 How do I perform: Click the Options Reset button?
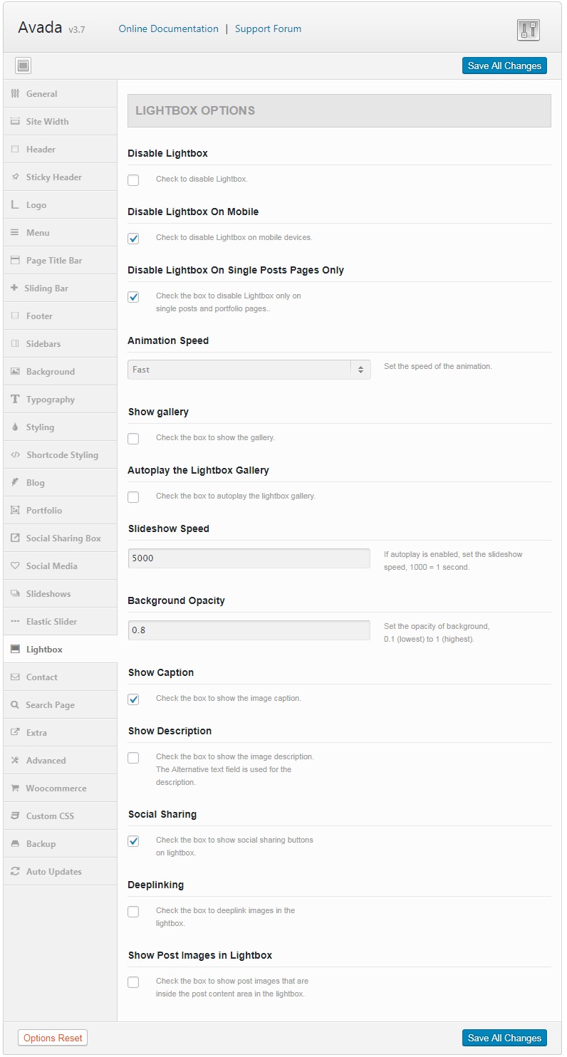[x=53, y=1038]
